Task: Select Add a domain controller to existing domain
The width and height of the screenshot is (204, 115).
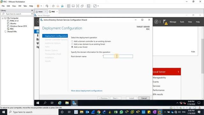Action: 91,41
